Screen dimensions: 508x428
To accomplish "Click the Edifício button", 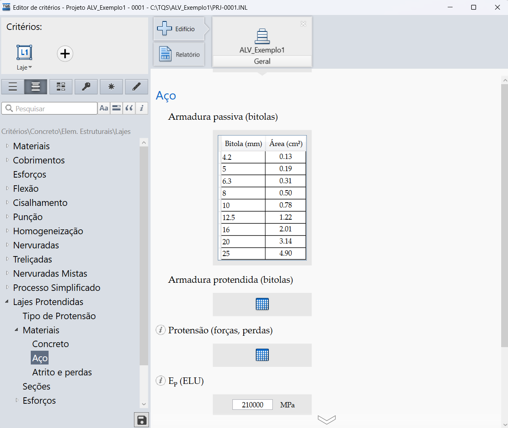I will coord(179,29).
